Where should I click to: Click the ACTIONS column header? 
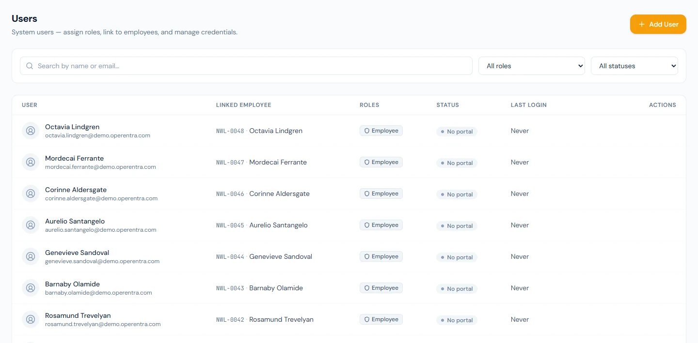(x=663, y=105)
